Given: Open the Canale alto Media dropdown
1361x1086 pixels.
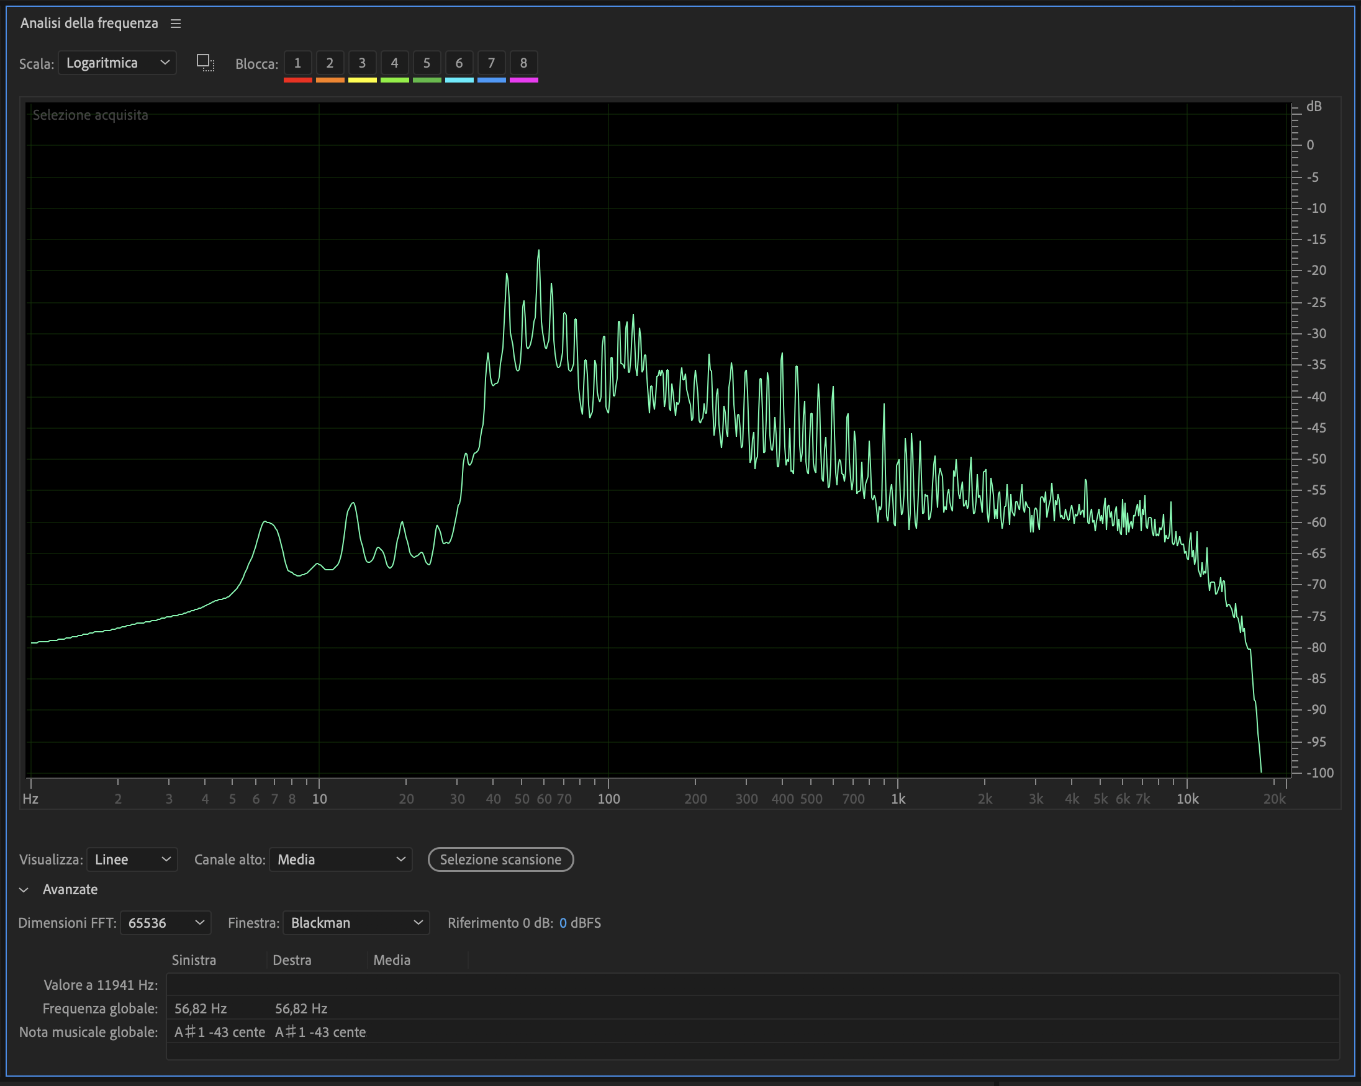Looking at the screenshot, I should (340, 859).
